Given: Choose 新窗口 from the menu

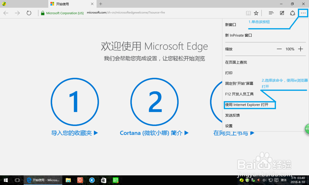Looking at the screenshot, I should pyautogui.click(x=231, y=25).
